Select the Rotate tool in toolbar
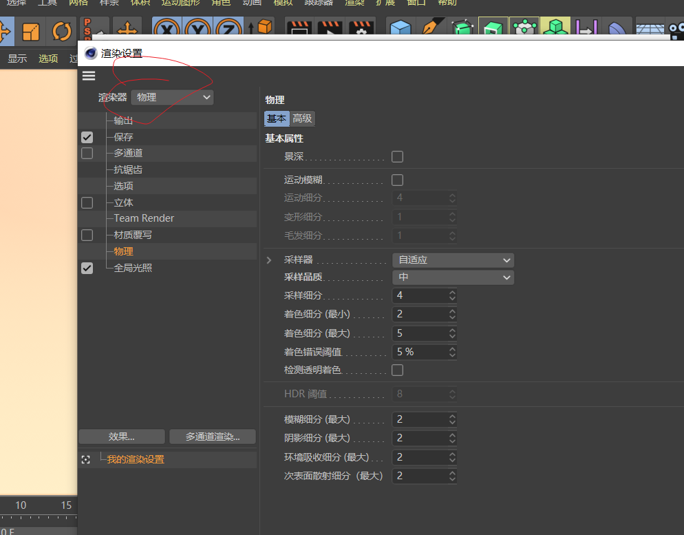The image size is (684, 535). (62, 31)
